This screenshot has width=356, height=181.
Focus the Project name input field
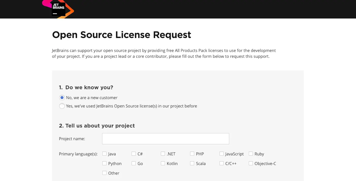pos(166,139)
